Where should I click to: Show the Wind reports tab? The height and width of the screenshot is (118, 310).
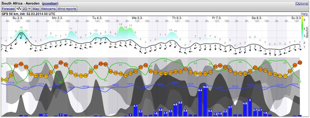point(67,9)
